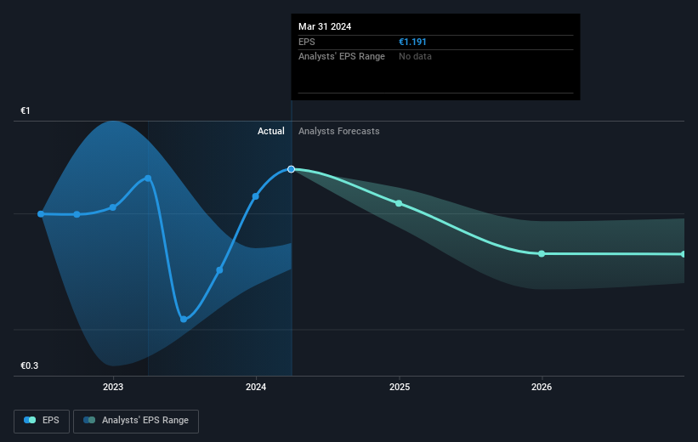Click the Analysts' EPS Range color swatch

click(x=89, y=420)
